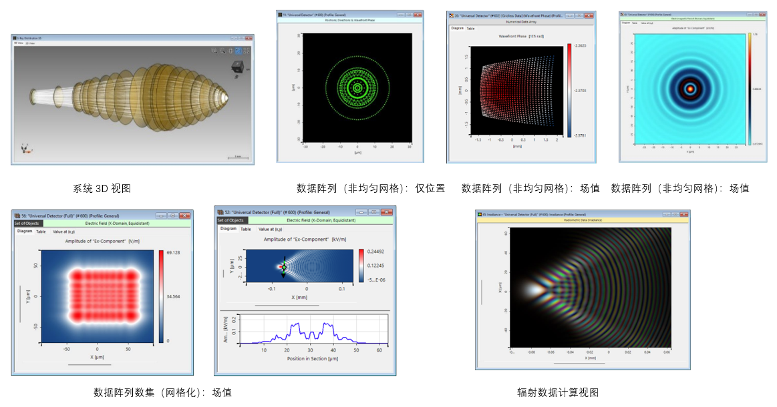Select Table tab in window 52 Universal Detector

(x=246, y=229)
